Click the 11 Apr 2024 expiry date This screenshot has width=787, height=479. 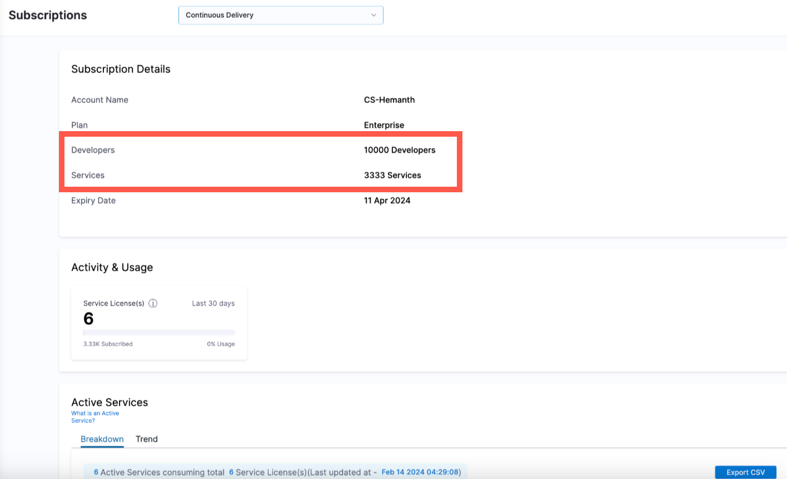coord(387,201)
